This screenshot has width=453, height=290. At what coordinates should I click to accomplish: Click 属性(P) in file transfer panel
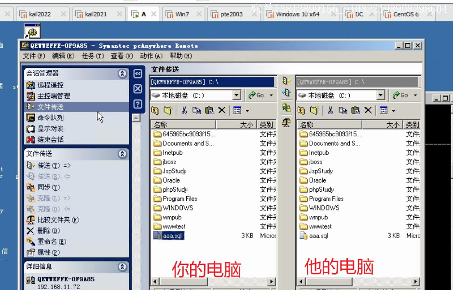click(x=43, y=252)
